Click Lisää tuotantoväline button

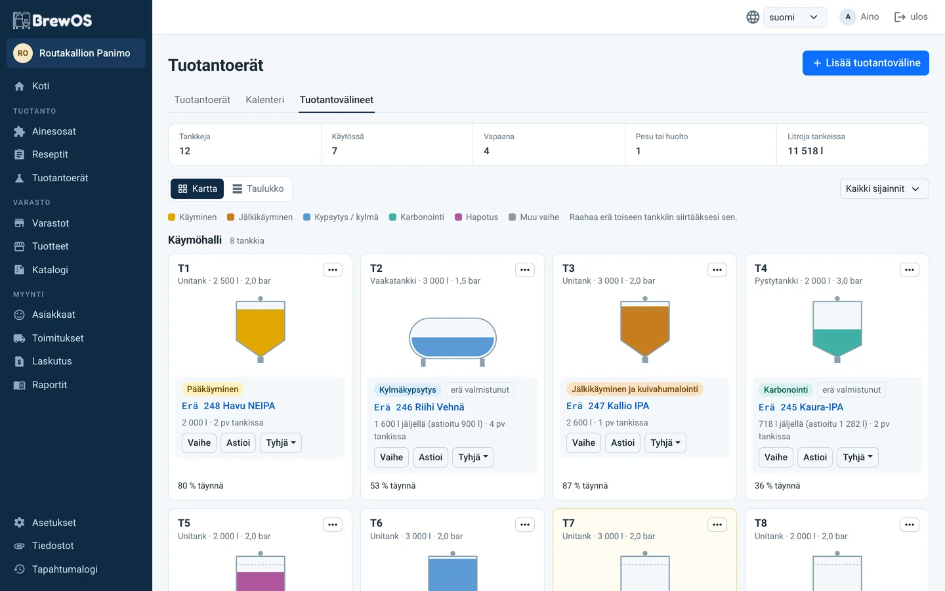coord(866,63)
